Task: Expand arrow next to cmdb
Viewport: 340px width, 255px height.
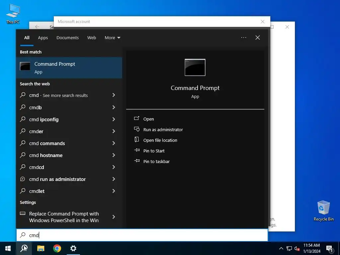Action: pos(114,107)
